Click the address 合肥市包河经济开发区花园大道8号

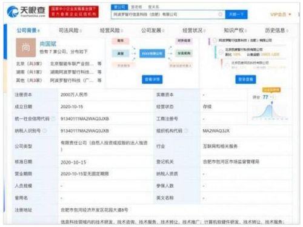click(x=95, y=210)
